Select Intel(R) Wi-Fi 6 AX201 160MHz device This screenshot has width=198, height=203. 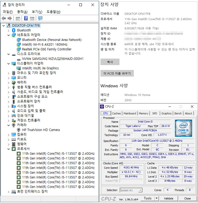click(45, 44)
